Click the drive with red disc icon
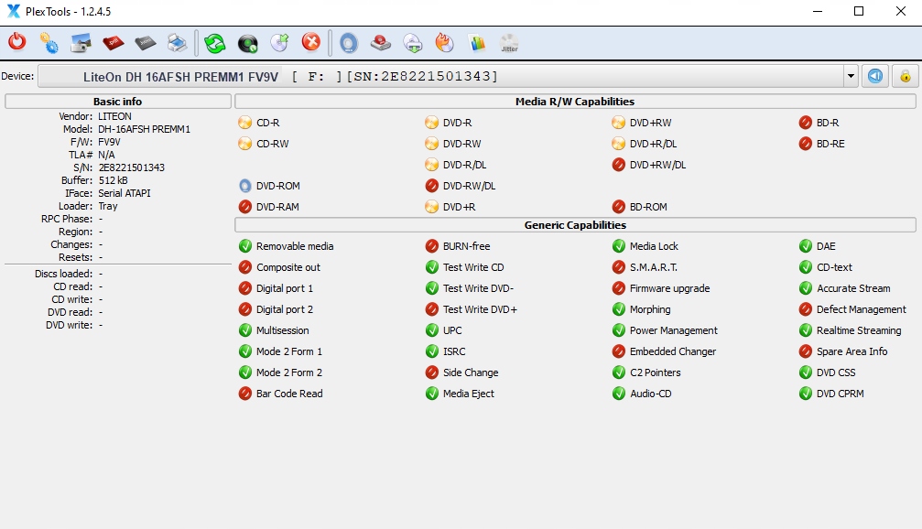 point(381,43)
